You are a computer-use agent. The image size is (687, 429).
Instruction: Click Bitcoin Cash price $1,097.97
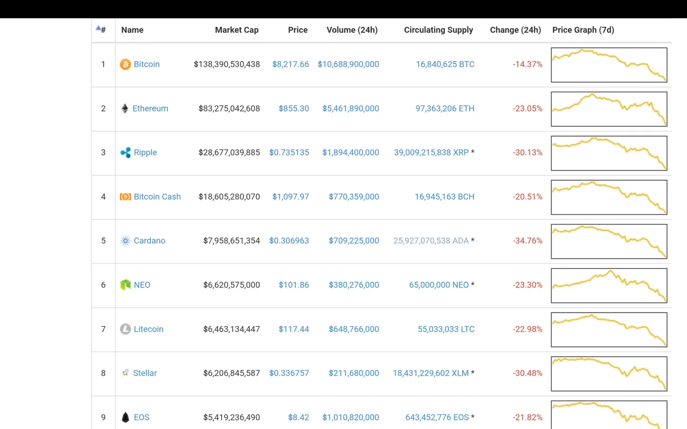tap(290, 197)
